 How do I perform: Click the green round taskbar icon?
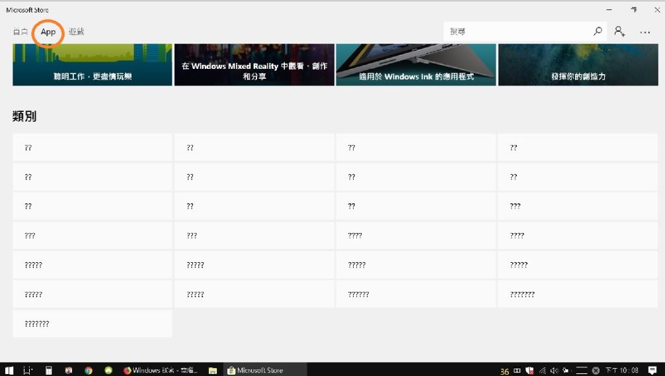(108, 371)
